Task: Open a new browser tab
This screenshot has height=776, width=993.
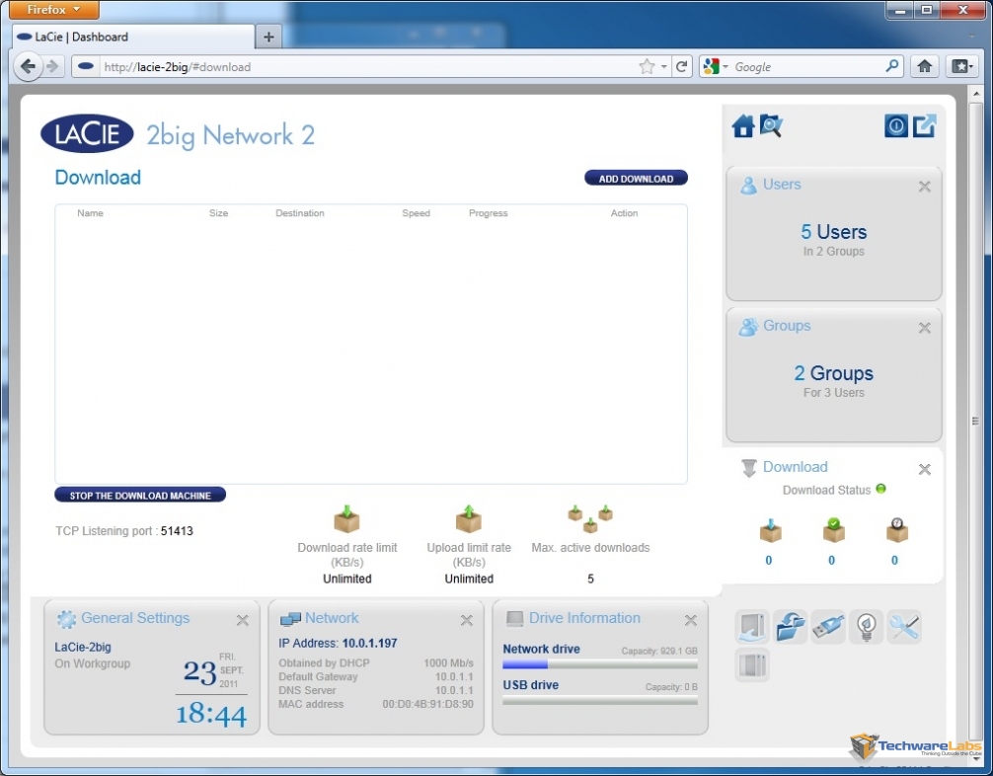Action: [268, 38]
